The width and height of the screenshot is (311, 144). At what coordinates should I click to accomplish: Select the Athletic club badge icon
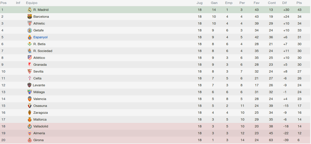pos(30,23)
